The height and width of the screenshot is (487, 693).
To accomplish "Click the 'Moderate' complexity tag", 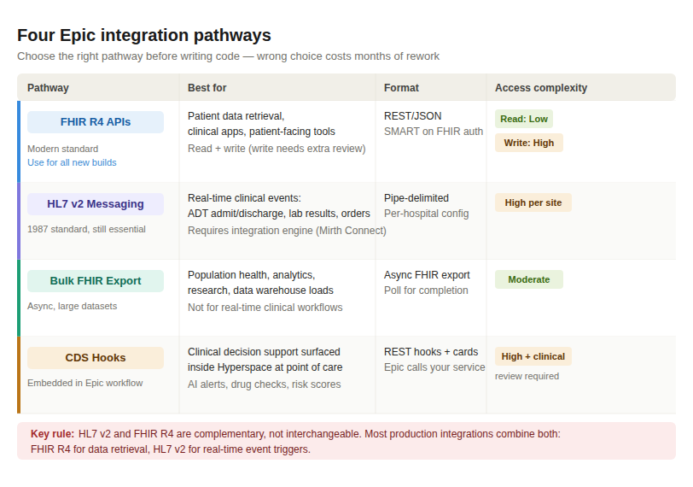I will click(528, 279).
